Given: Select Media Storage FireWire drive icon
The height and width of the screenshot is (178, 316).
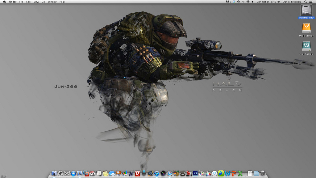Looking at the screenshot, I should [306, 28].
